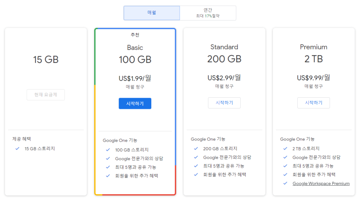Click Basic plan's 회원을 위한 추가 혜택 text

click(x=137, y=176)
